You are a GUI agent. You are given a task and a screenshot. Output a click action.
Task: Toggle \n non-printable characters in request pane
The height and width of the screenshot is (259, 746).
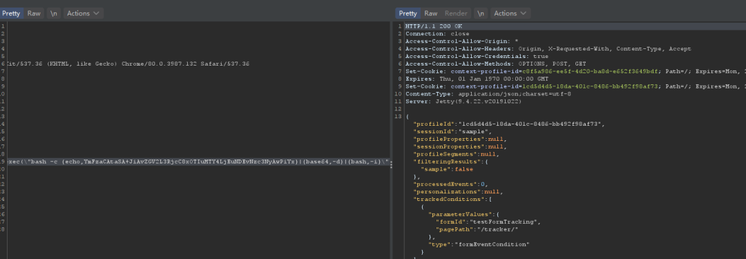pyautogui.click(x=53, y=13)
